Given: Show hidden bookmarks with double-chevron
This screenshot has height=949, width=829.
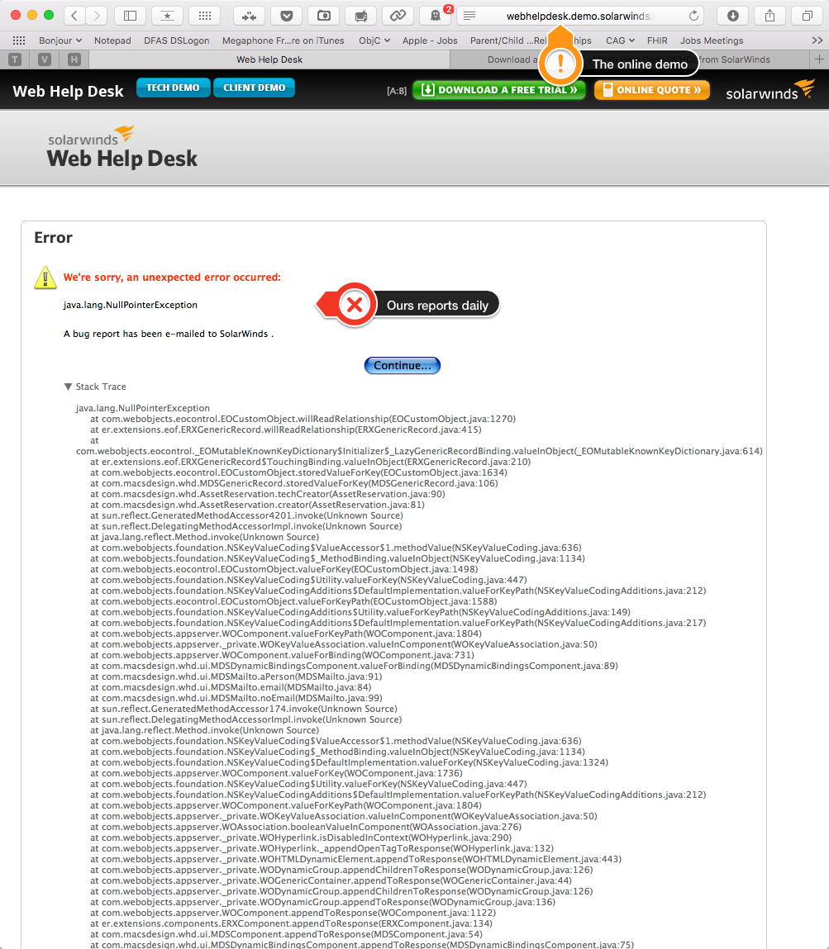Looking at the screenshot, I should point(817,40).
